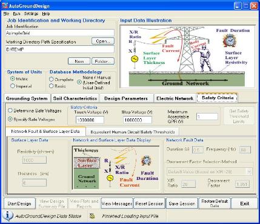Click the Open... button
Screen dimensions: 260x224
click(103, 41)
